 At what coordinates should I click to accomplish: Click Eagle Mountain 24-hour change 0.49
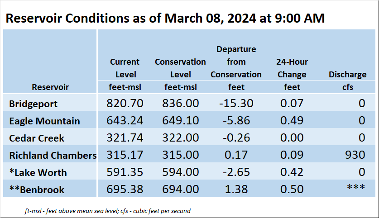pos(292,120)
